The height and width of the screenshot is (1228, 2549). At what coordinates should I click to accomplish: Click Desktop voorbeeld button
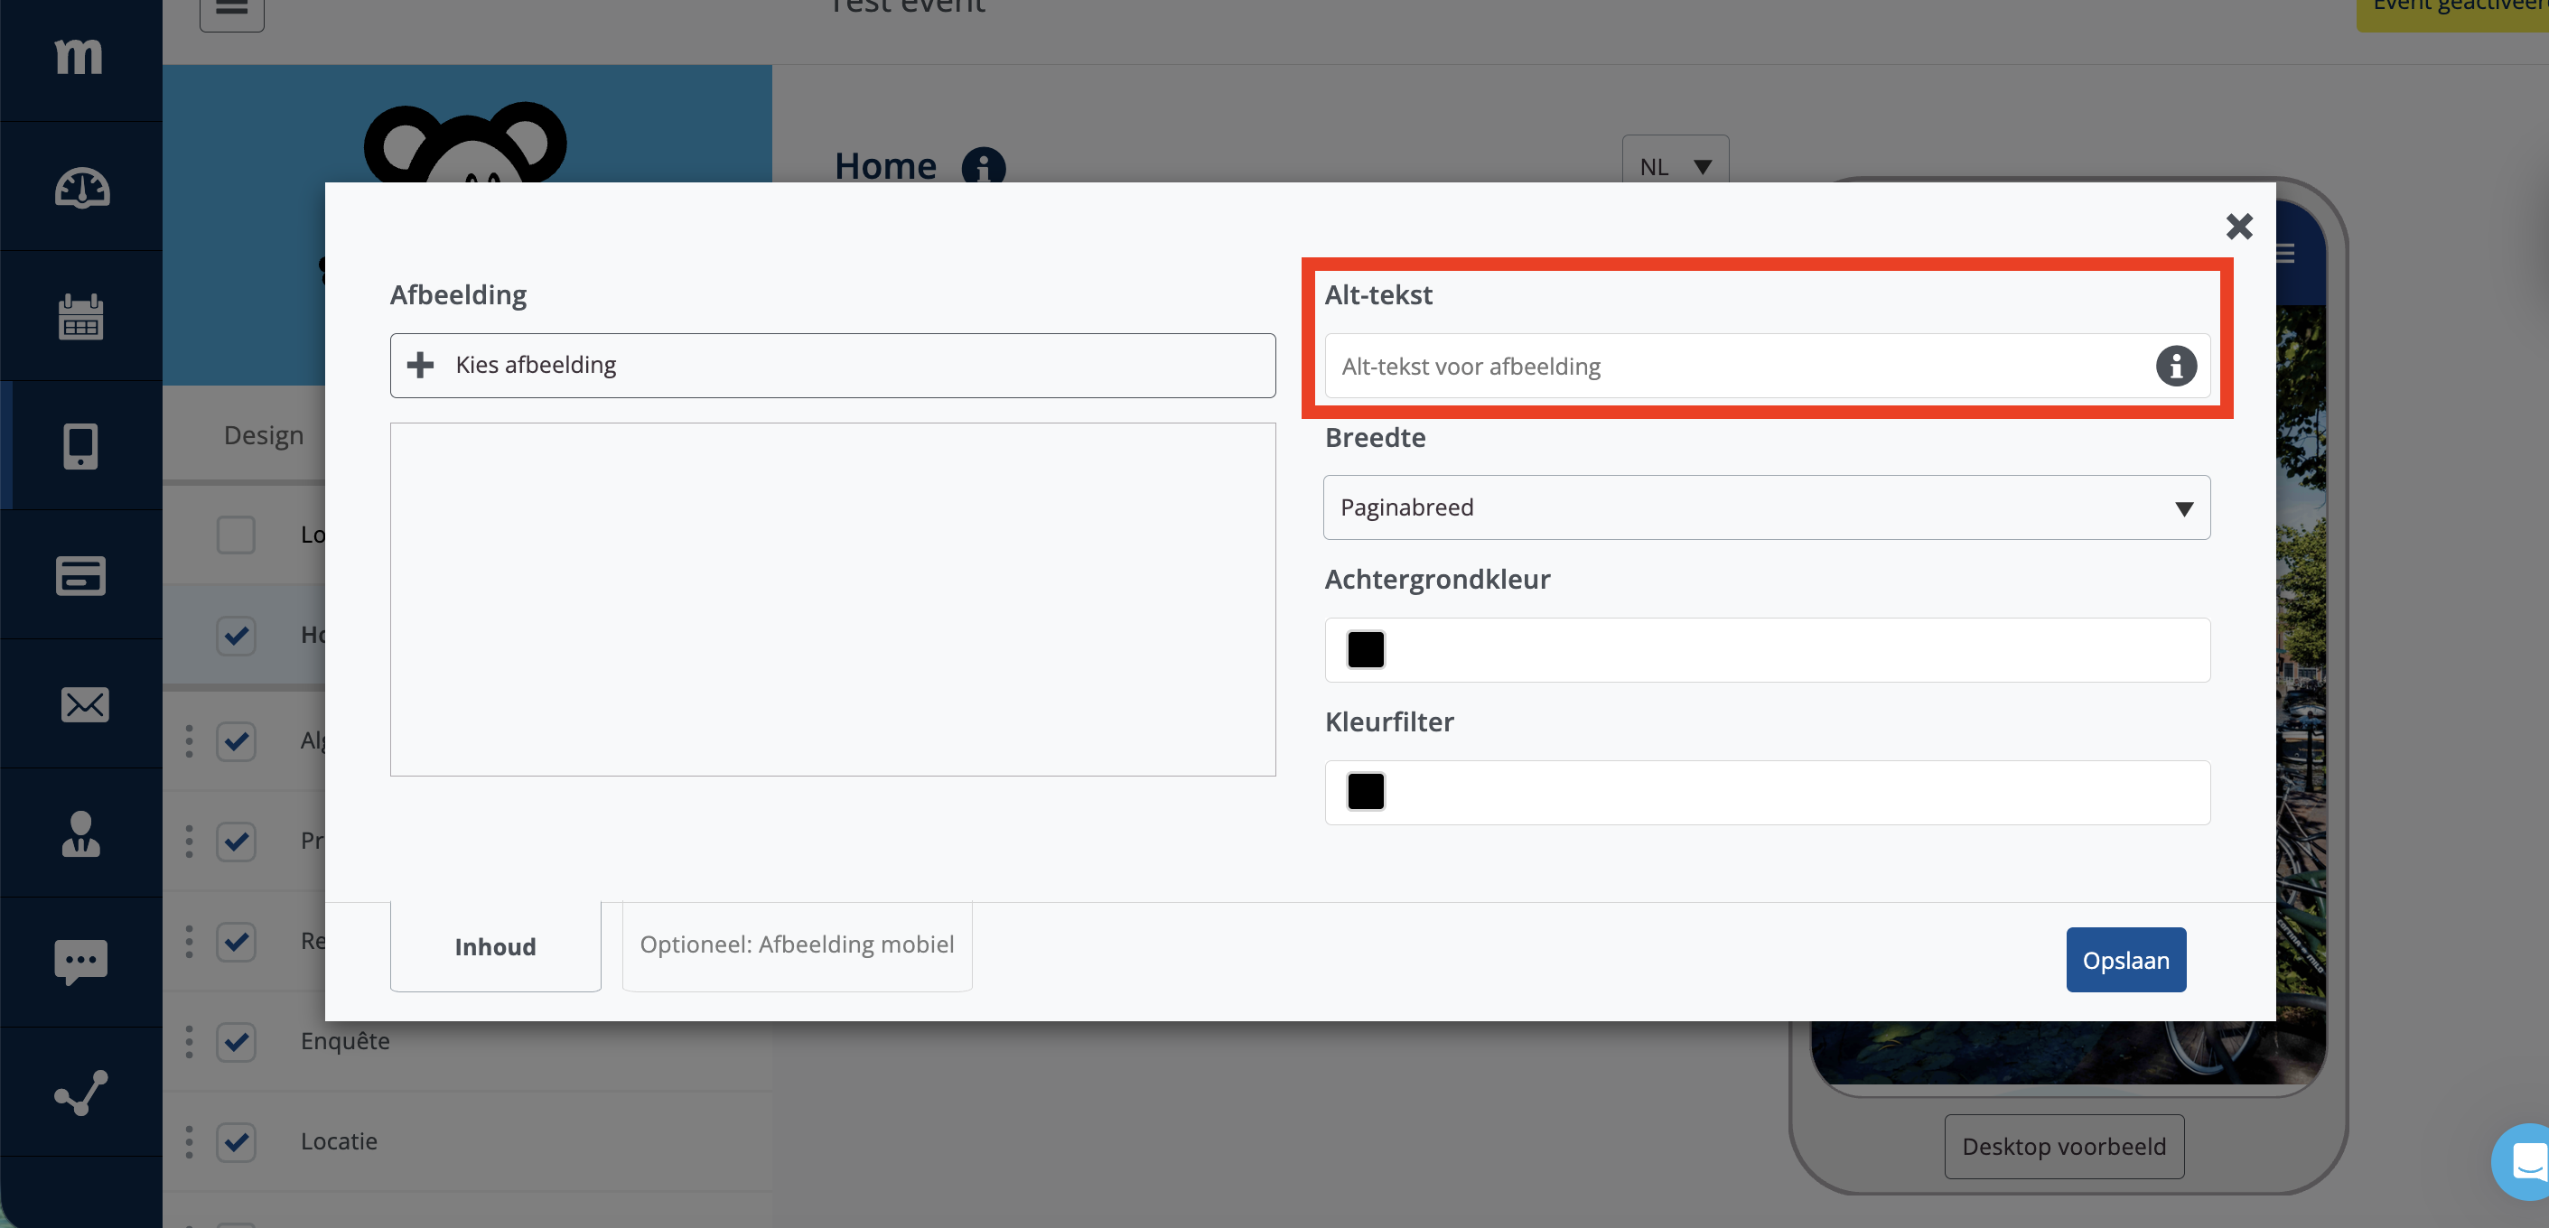point(2064,1146)
